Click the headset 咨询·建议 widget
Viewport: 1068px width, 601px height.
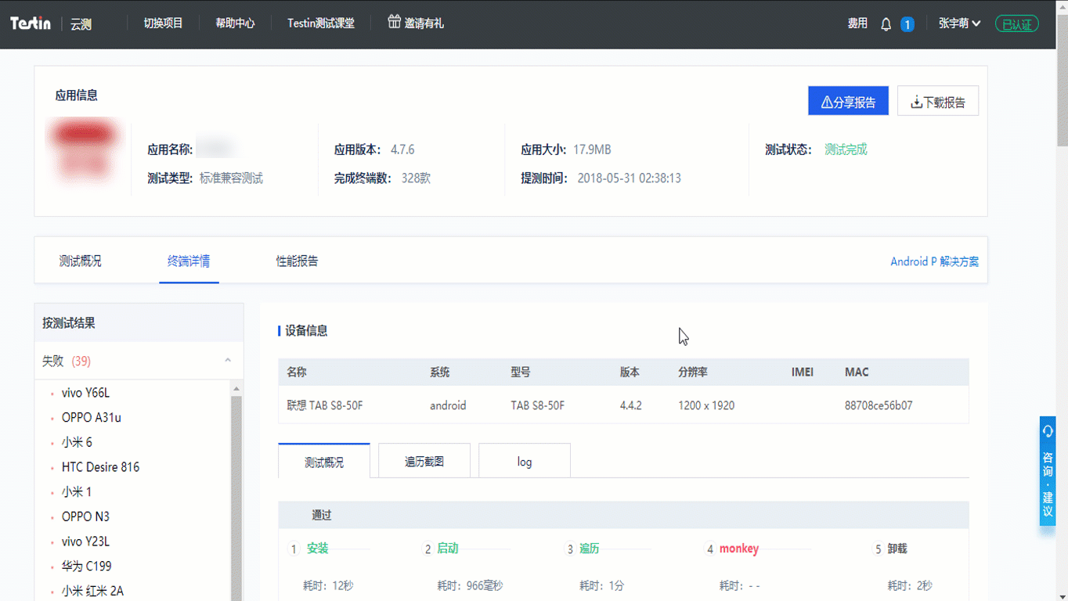[1048, 472]
